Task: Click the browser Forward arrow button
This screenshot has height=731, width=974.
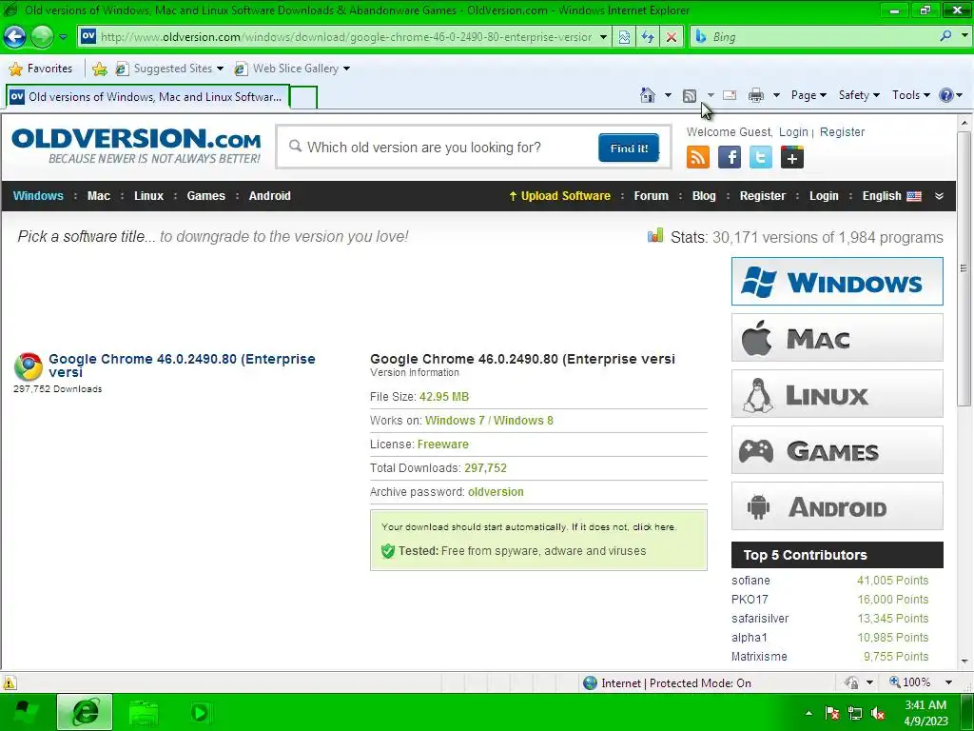Action: [x=42, y=37]
